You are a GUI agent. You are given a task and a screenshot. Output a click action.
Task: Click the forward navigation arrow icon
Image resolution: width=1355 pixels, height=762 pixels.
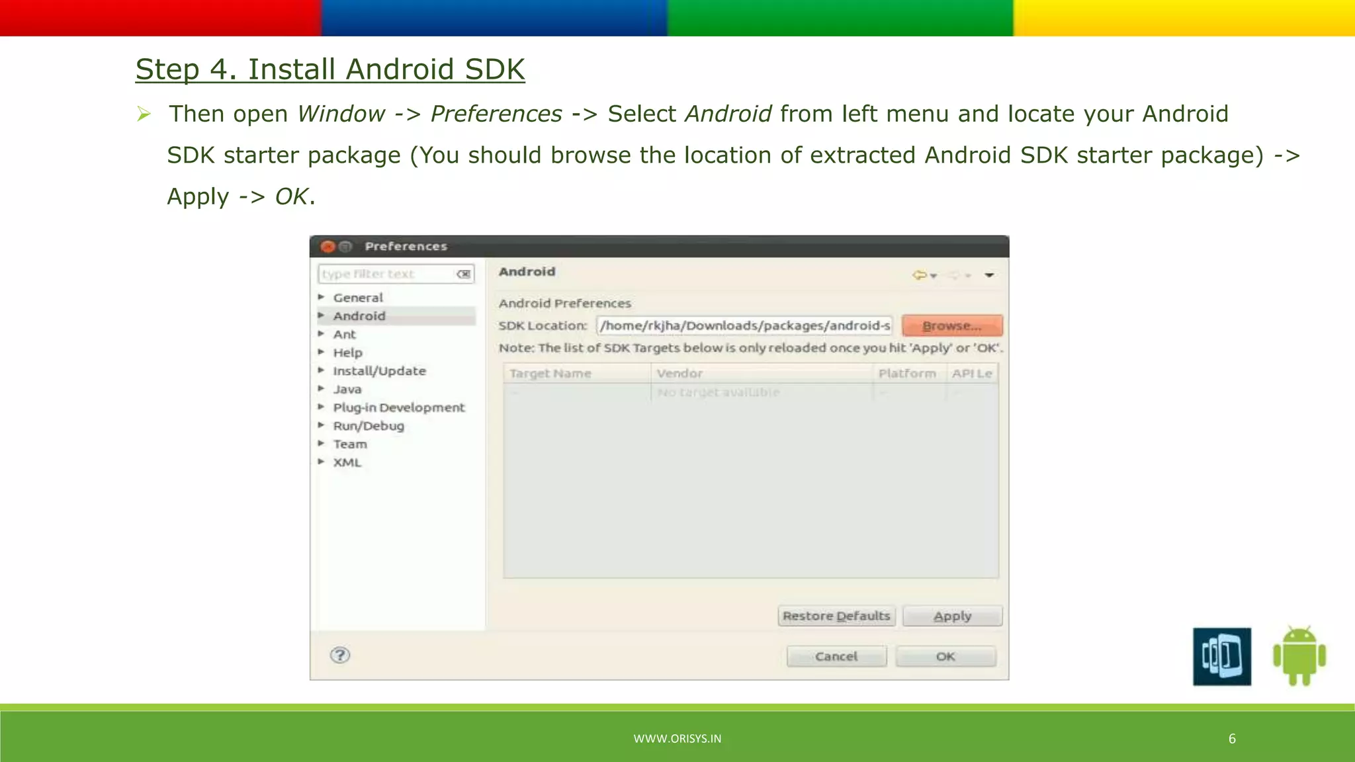pos(953,275)
